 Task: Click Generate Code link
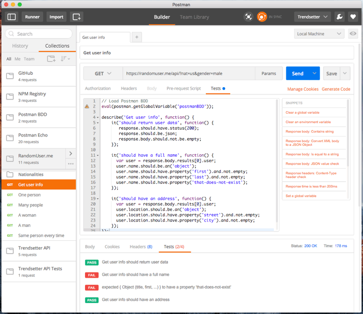pyautogui.click(x=336, y=89)
